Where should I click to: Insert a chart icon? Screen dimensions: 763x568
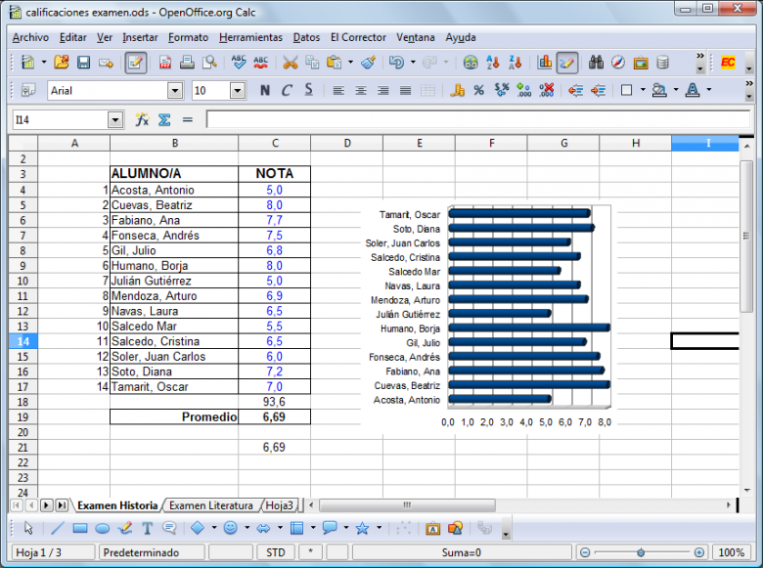coord(545,63)
